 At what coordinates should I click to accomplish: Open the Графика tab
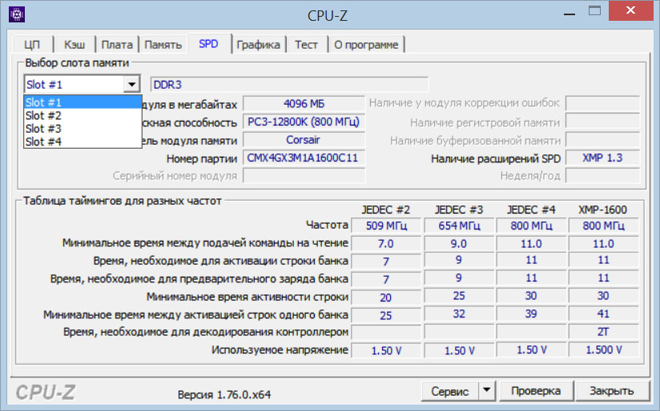pyautogui.click(x=258, y=45)
